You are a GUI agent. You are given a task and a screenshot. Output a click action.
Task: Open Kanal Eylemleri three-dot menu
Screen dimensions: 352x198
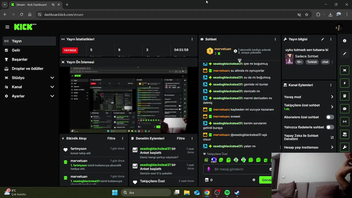pos(331,85)
